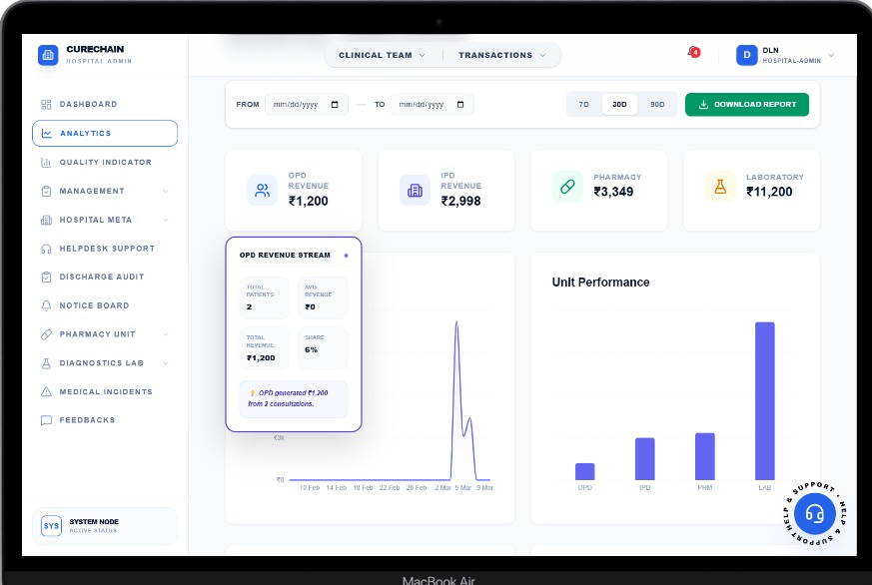Expand the Clinical Team dropdown

coord(382,55)
